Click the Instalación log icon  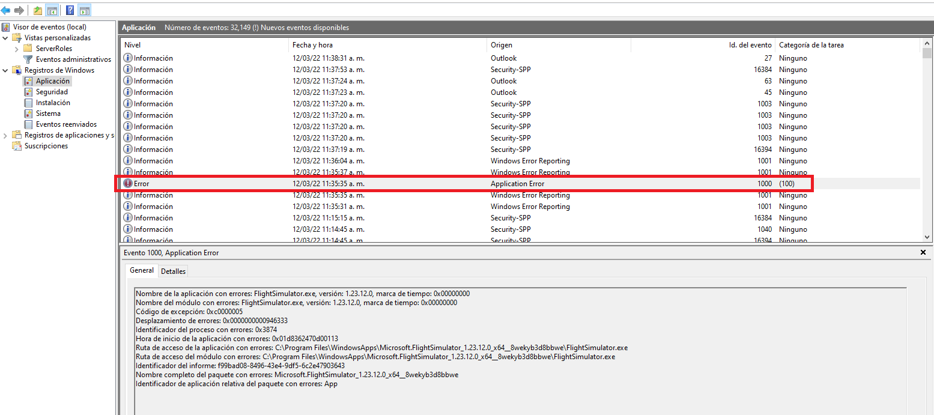click(x=28, y=103)
